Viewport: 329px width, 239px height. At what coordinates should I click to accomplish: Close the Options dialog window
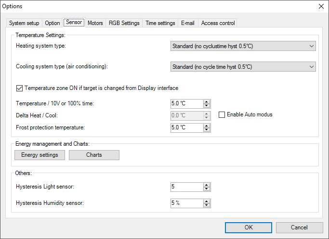click(x=321, y=6)
